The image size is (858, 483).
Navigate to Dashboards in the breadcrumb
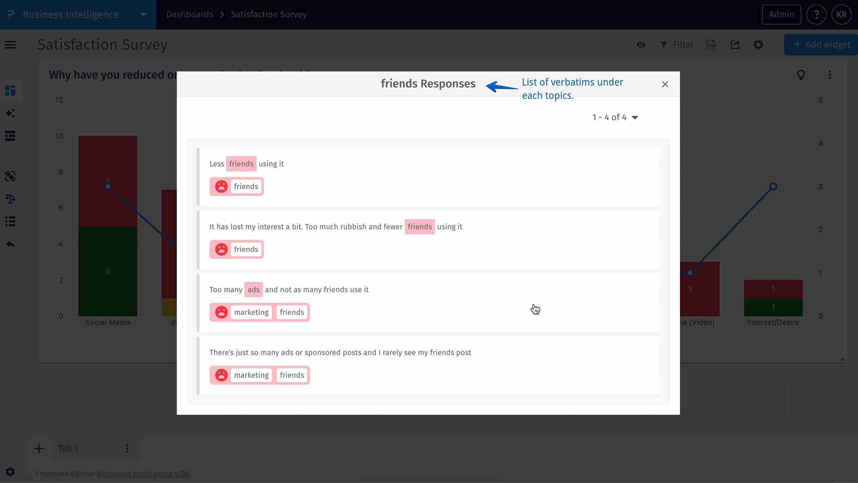[189, 14]
